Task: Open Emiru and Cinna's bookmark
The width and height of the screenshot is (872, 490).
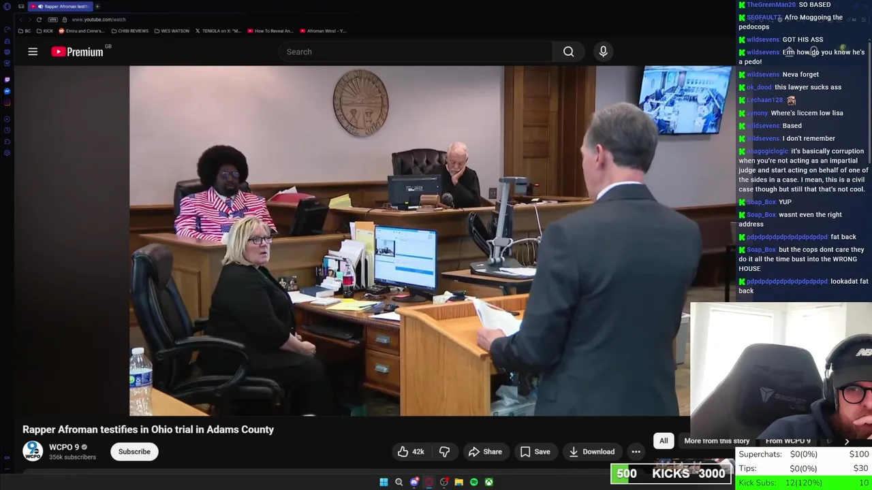Action: [x=82, y=31]
